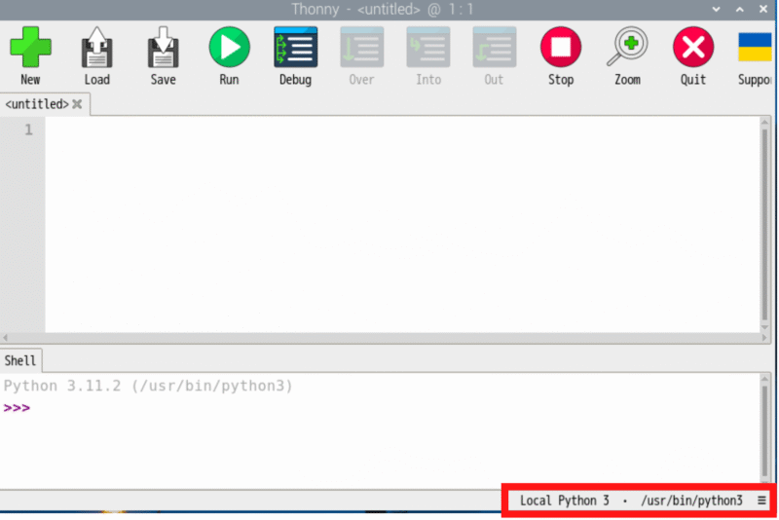Save the current script
Viewport: 779px width, 520px height.
[163, 56]
